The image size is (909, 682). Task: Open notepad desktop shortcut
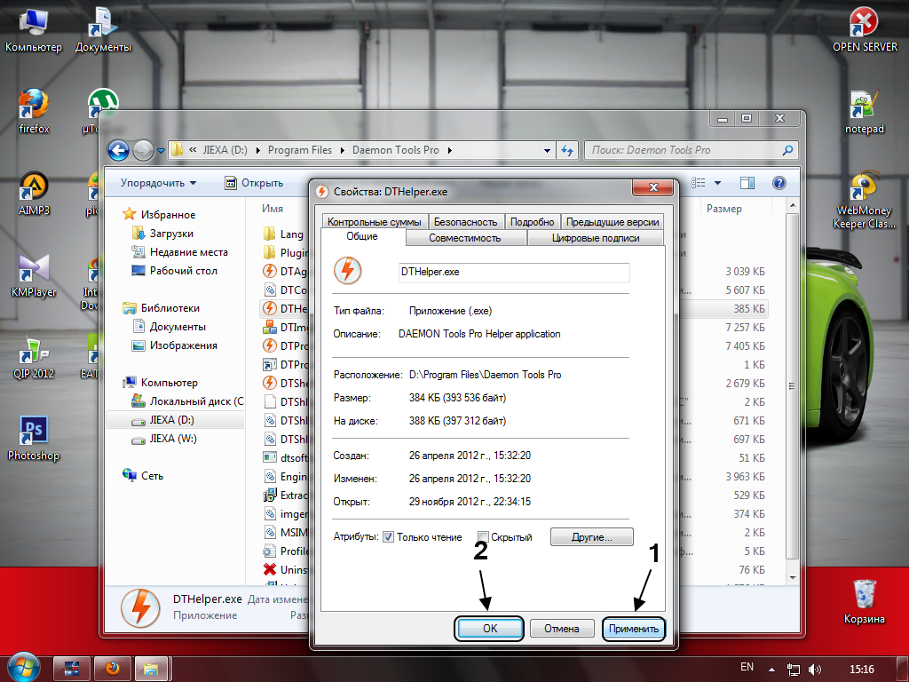click(865, 112)
